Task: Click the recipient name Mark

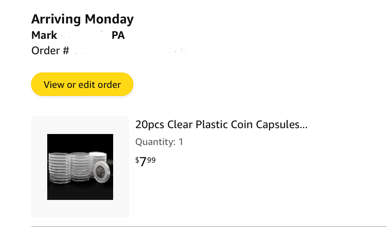Action: tap(44, 35)
